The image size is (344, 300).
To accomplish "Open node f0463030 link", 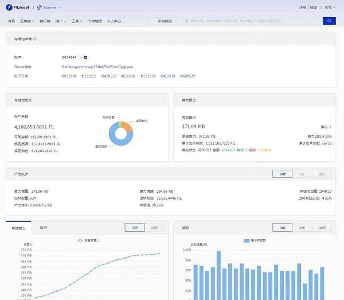I will point(167,76).
